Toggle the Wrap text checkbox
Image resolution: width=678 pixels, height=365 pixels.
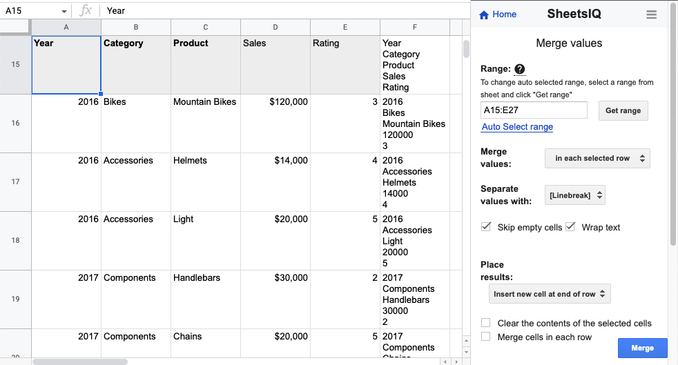click(570, 227)
